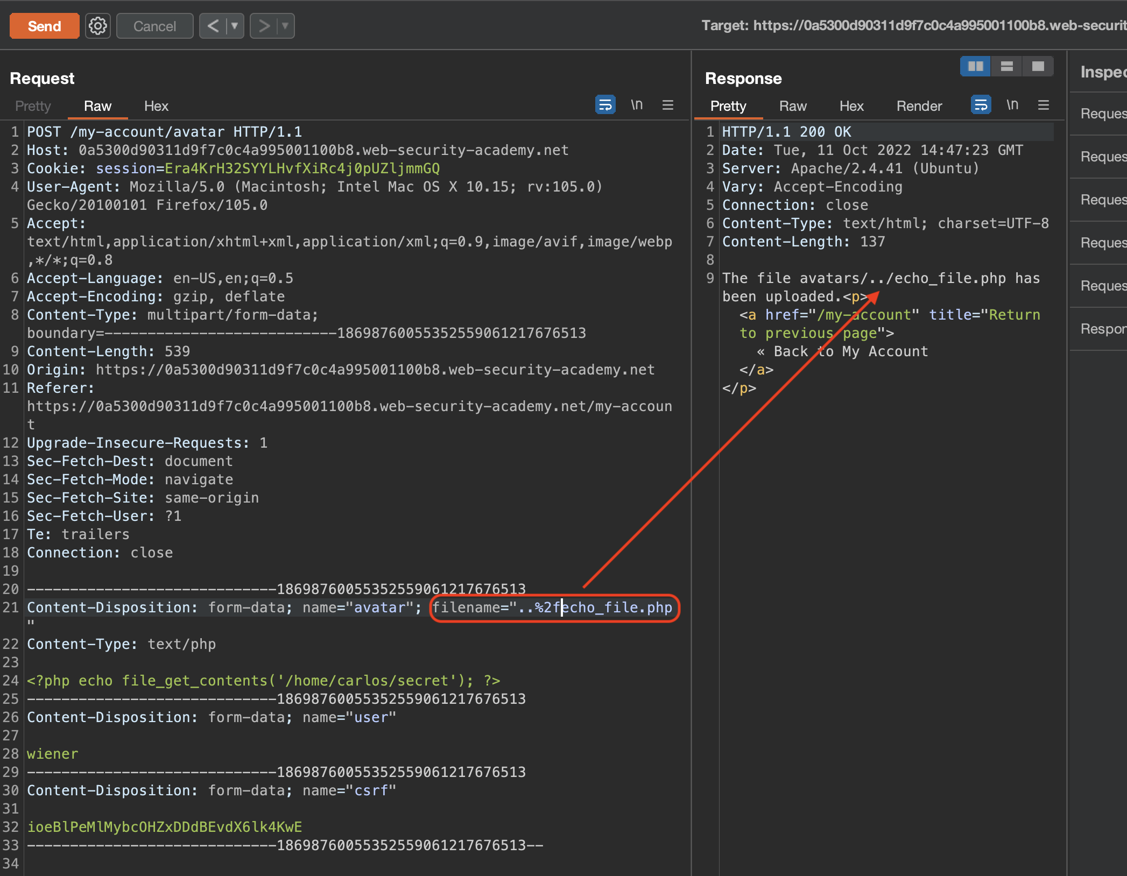Switch the Request view to the Hex tab
The width and height of the screenshot is (1127, 876).
(x=156, y=107)
